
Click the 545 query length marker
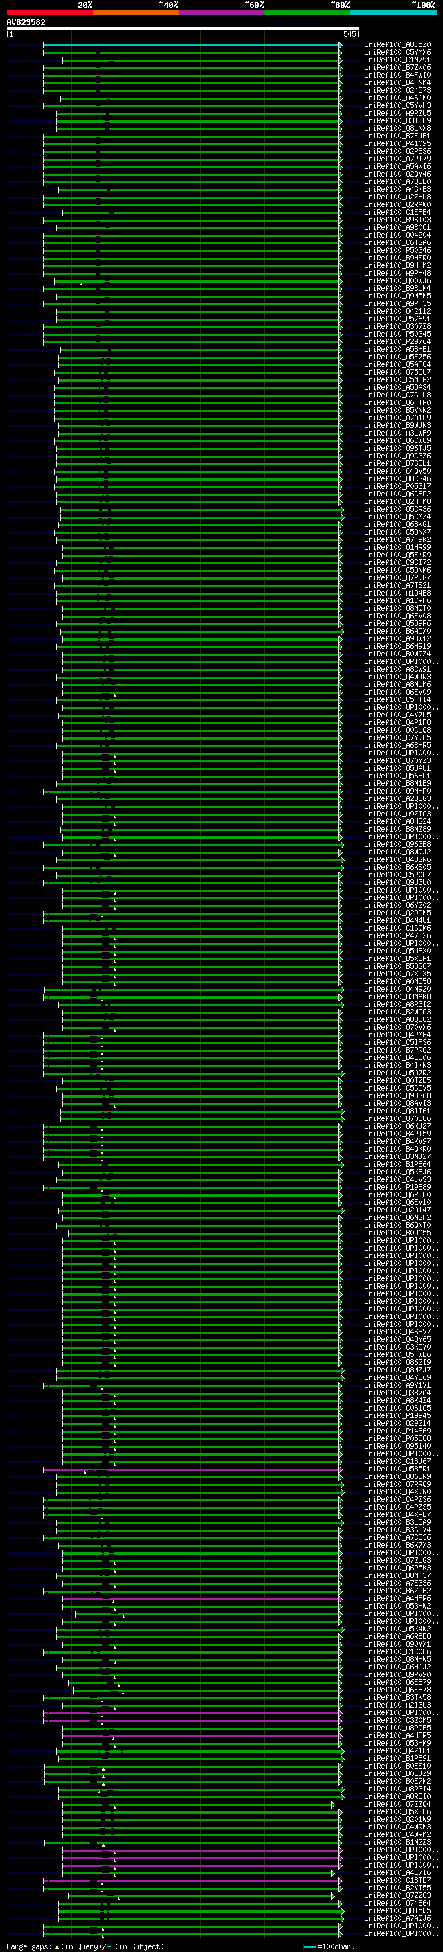[x=349, y=34]
